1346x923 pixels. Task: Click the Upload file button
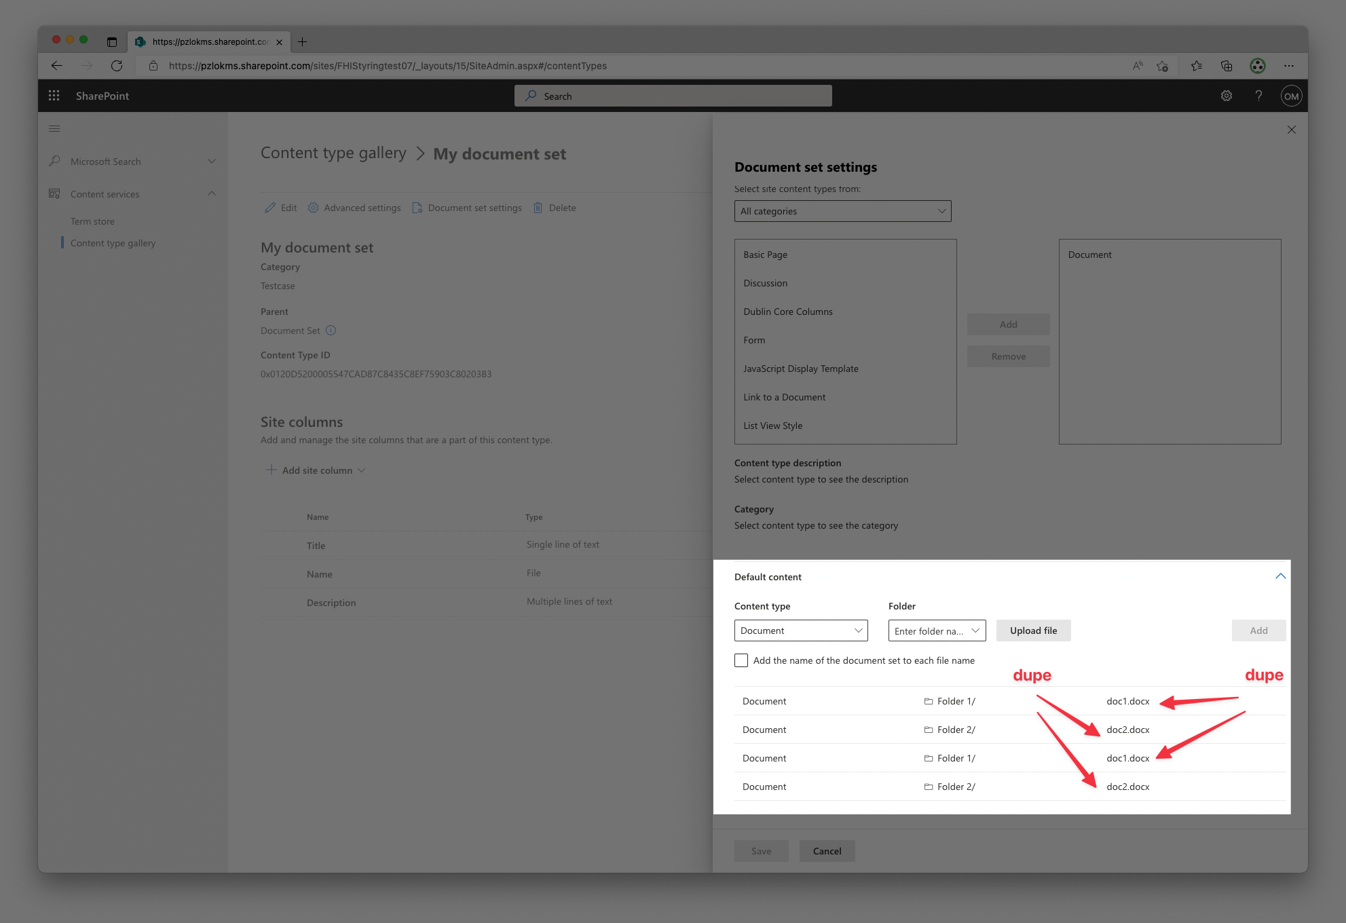pyautogui.click(x=1032, y=630)
